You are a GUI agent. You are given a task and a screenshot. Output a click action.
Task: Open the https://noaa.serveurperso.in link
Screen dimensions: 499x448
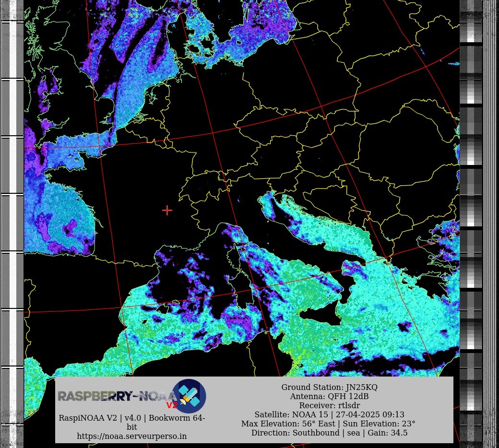coord(132,436)
